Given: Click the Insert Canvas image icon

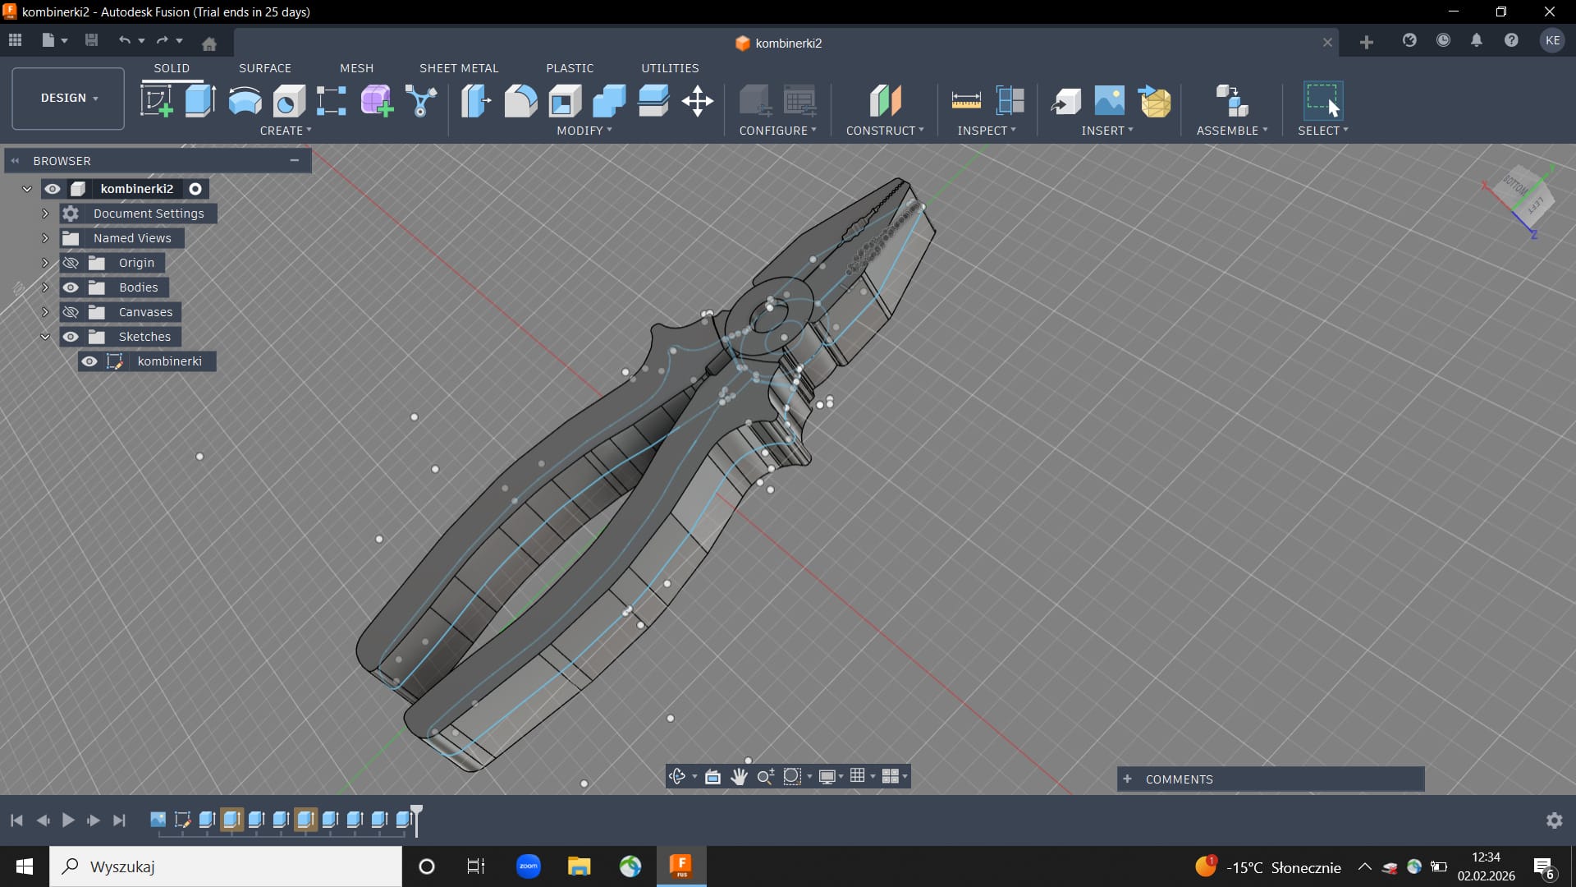Looking at the screenshot, I should tap(1109, 101).
